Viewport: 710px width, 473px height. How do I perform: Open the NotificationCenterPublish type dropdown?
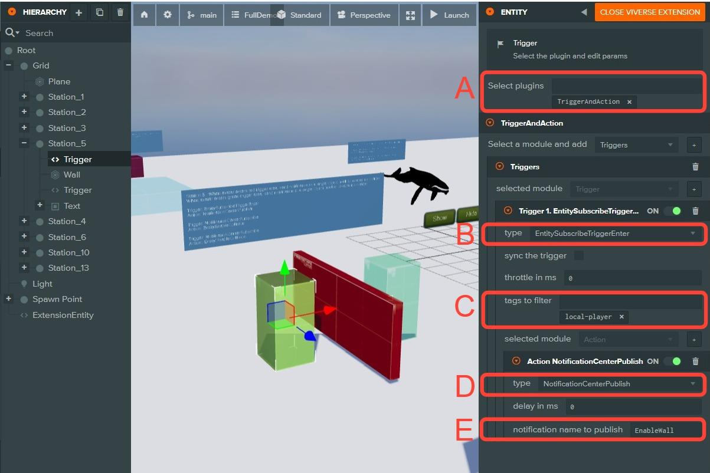click(619, 384)
